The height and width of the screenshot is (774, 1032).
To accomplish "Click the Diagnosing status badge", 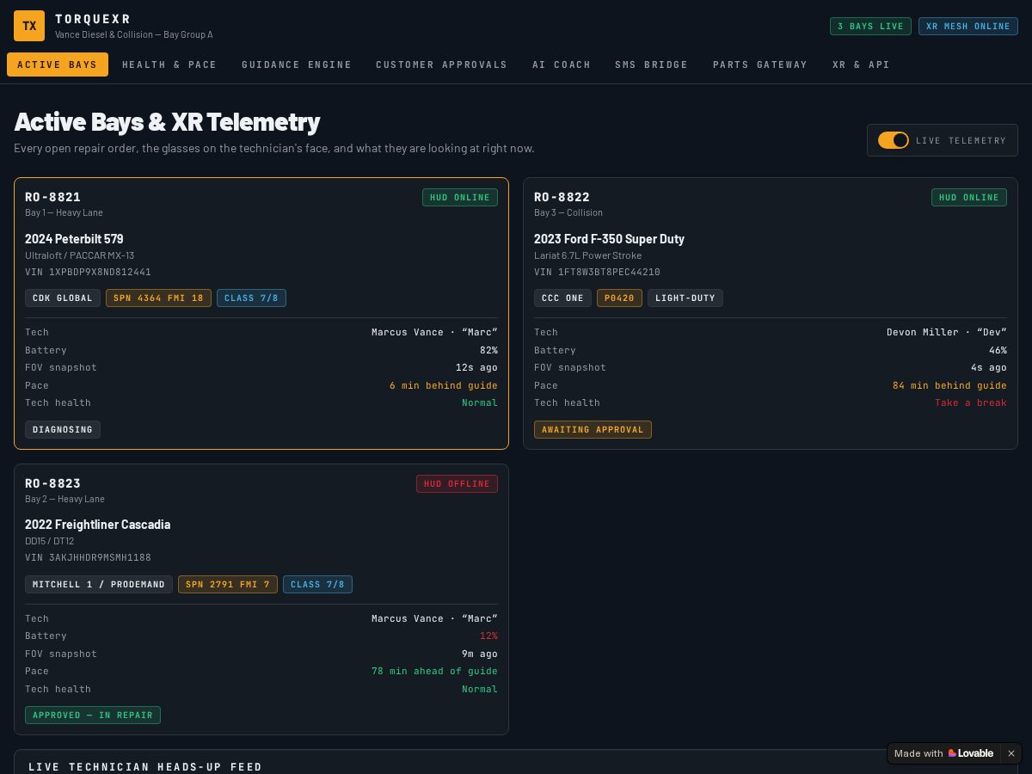I will [x=63, y=429].
